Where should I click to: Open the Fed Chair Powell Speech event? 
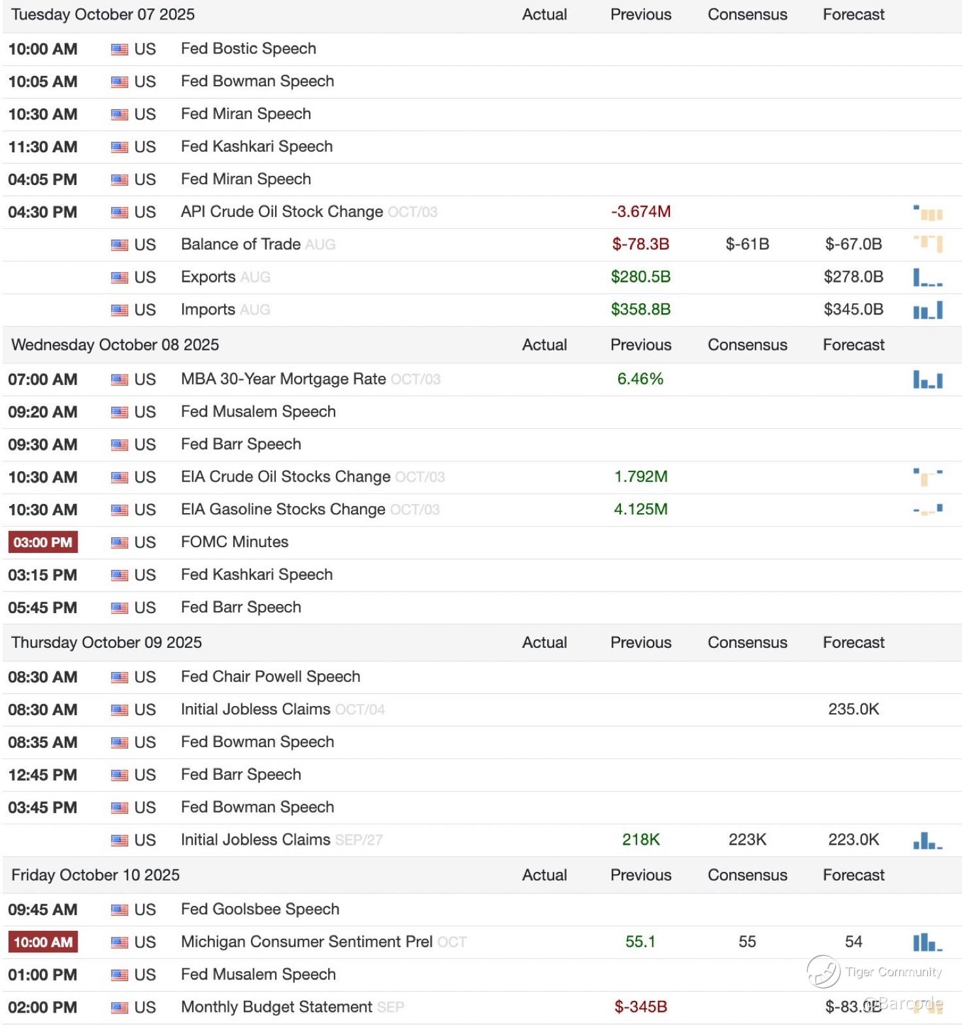270,677
